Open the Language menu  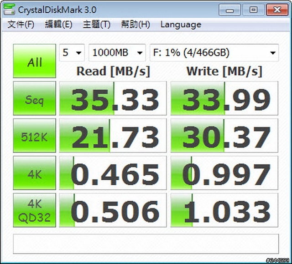(181, 25)
